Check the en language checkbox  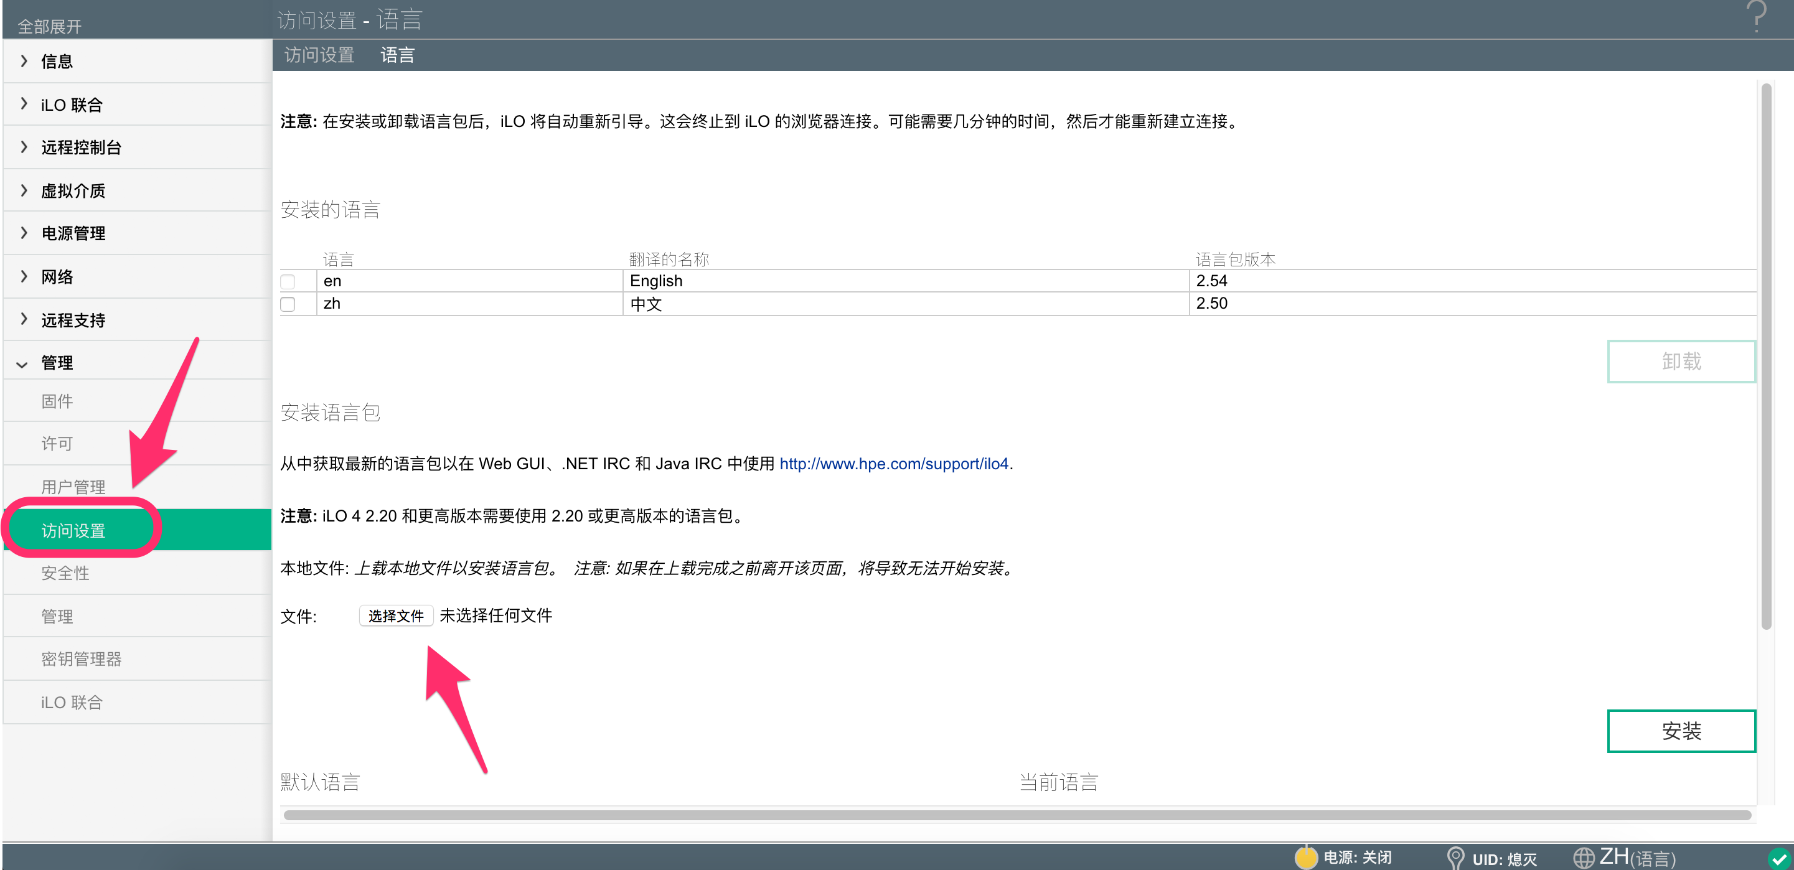pyautogui.click(x=288, y=281)
